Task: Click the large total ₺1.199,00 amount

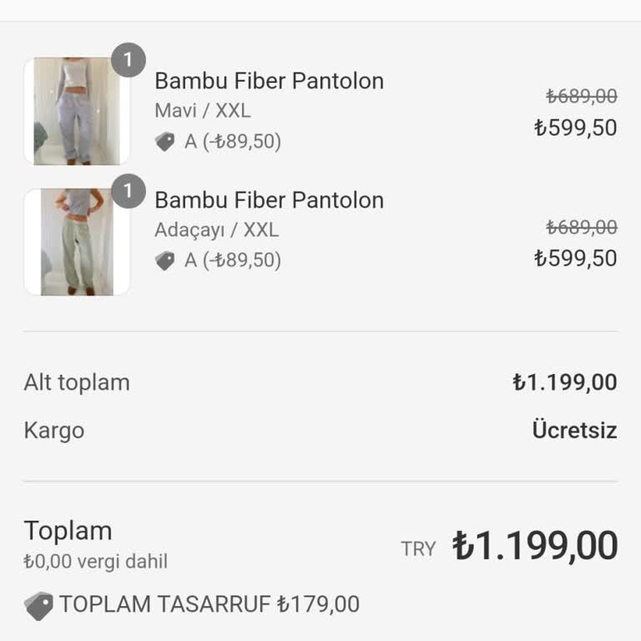Action: [535, 547]
